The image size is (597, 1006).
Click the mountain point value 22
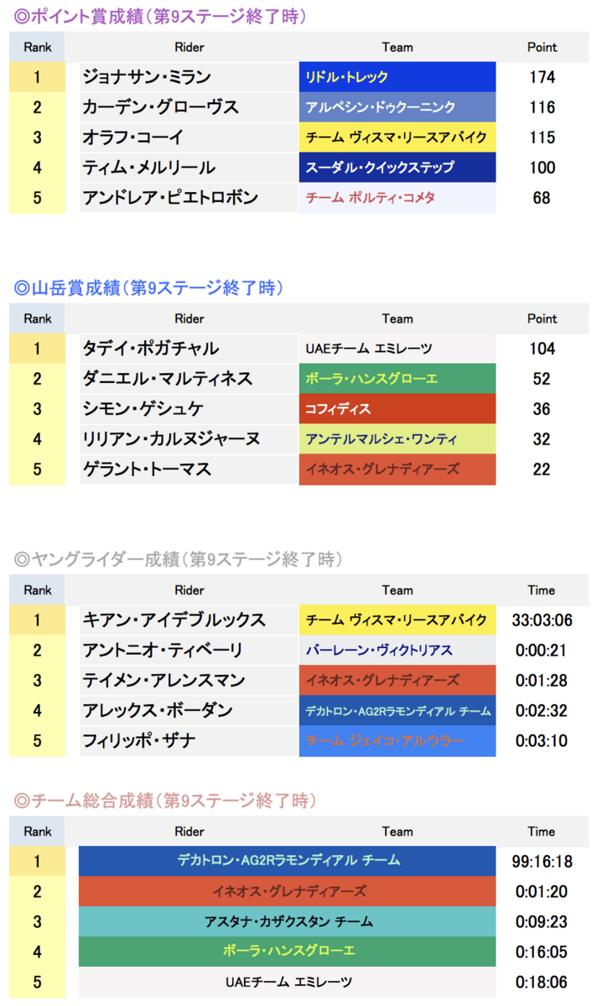(x=542, y=469)
